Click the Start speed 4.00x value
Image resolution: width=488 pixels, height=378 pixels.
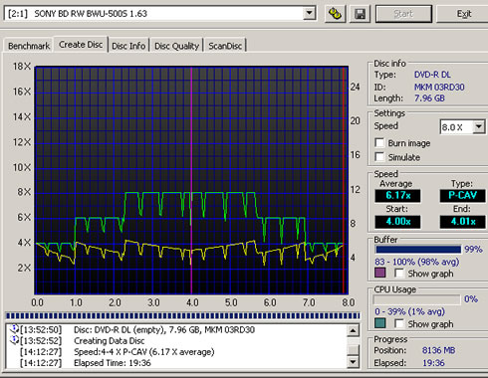coord(397,222)
